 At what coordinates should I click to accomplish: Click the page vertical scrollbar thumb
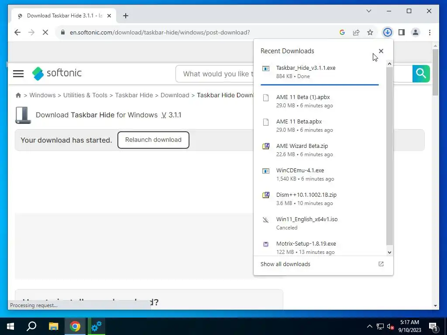click(x=435, y=73)
